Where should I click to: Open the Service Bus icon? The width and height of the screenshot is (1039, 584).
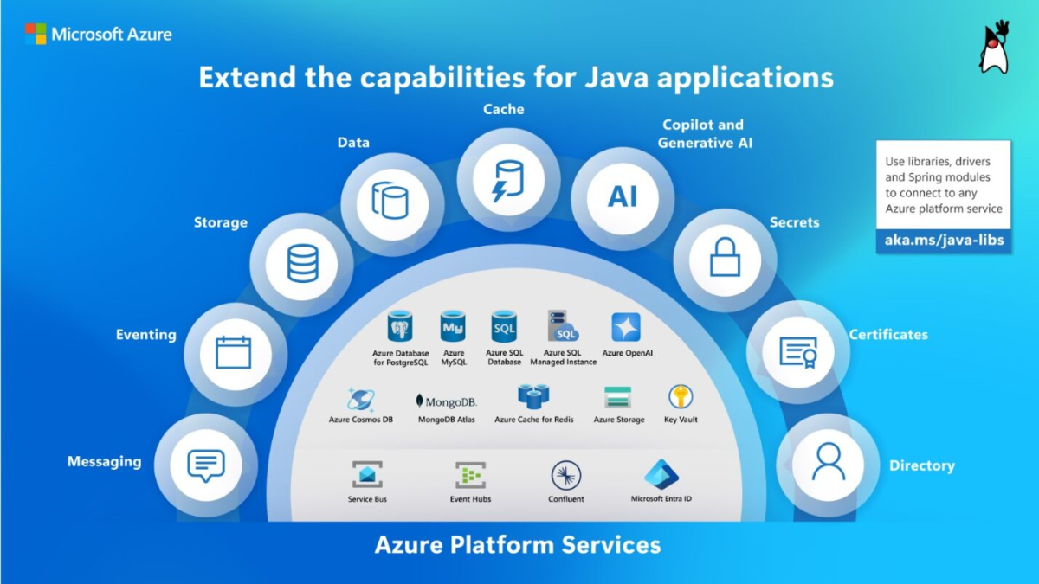tap(367, 474)
